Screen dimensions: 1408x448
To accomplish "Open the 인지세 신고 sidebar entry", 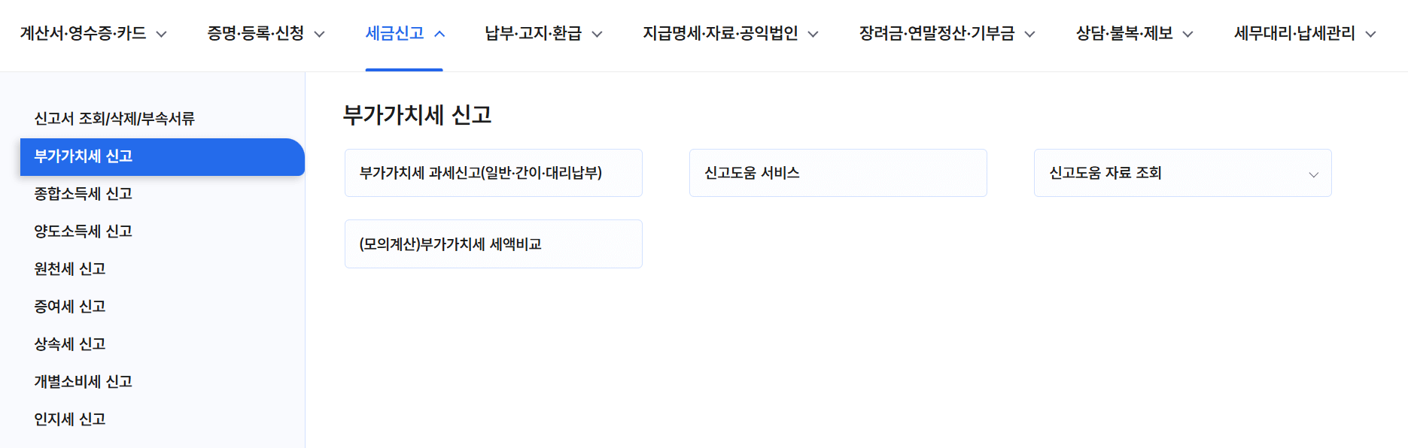I will click(68, 419).
